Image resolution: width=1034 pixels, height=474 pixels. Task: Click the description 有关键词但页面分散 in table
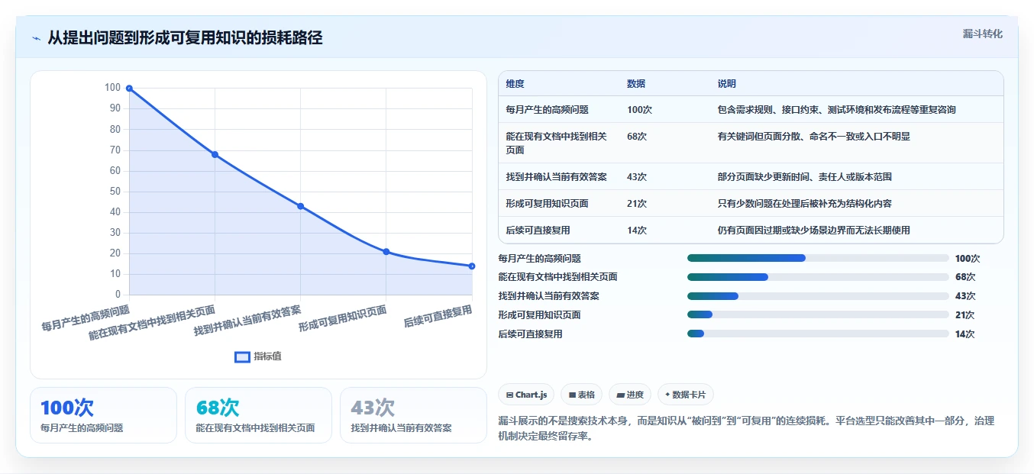813,137
